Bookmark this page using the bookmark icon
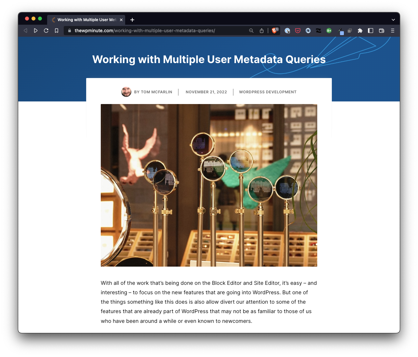This screenshot has height=357, width=418. coord(57,31)
